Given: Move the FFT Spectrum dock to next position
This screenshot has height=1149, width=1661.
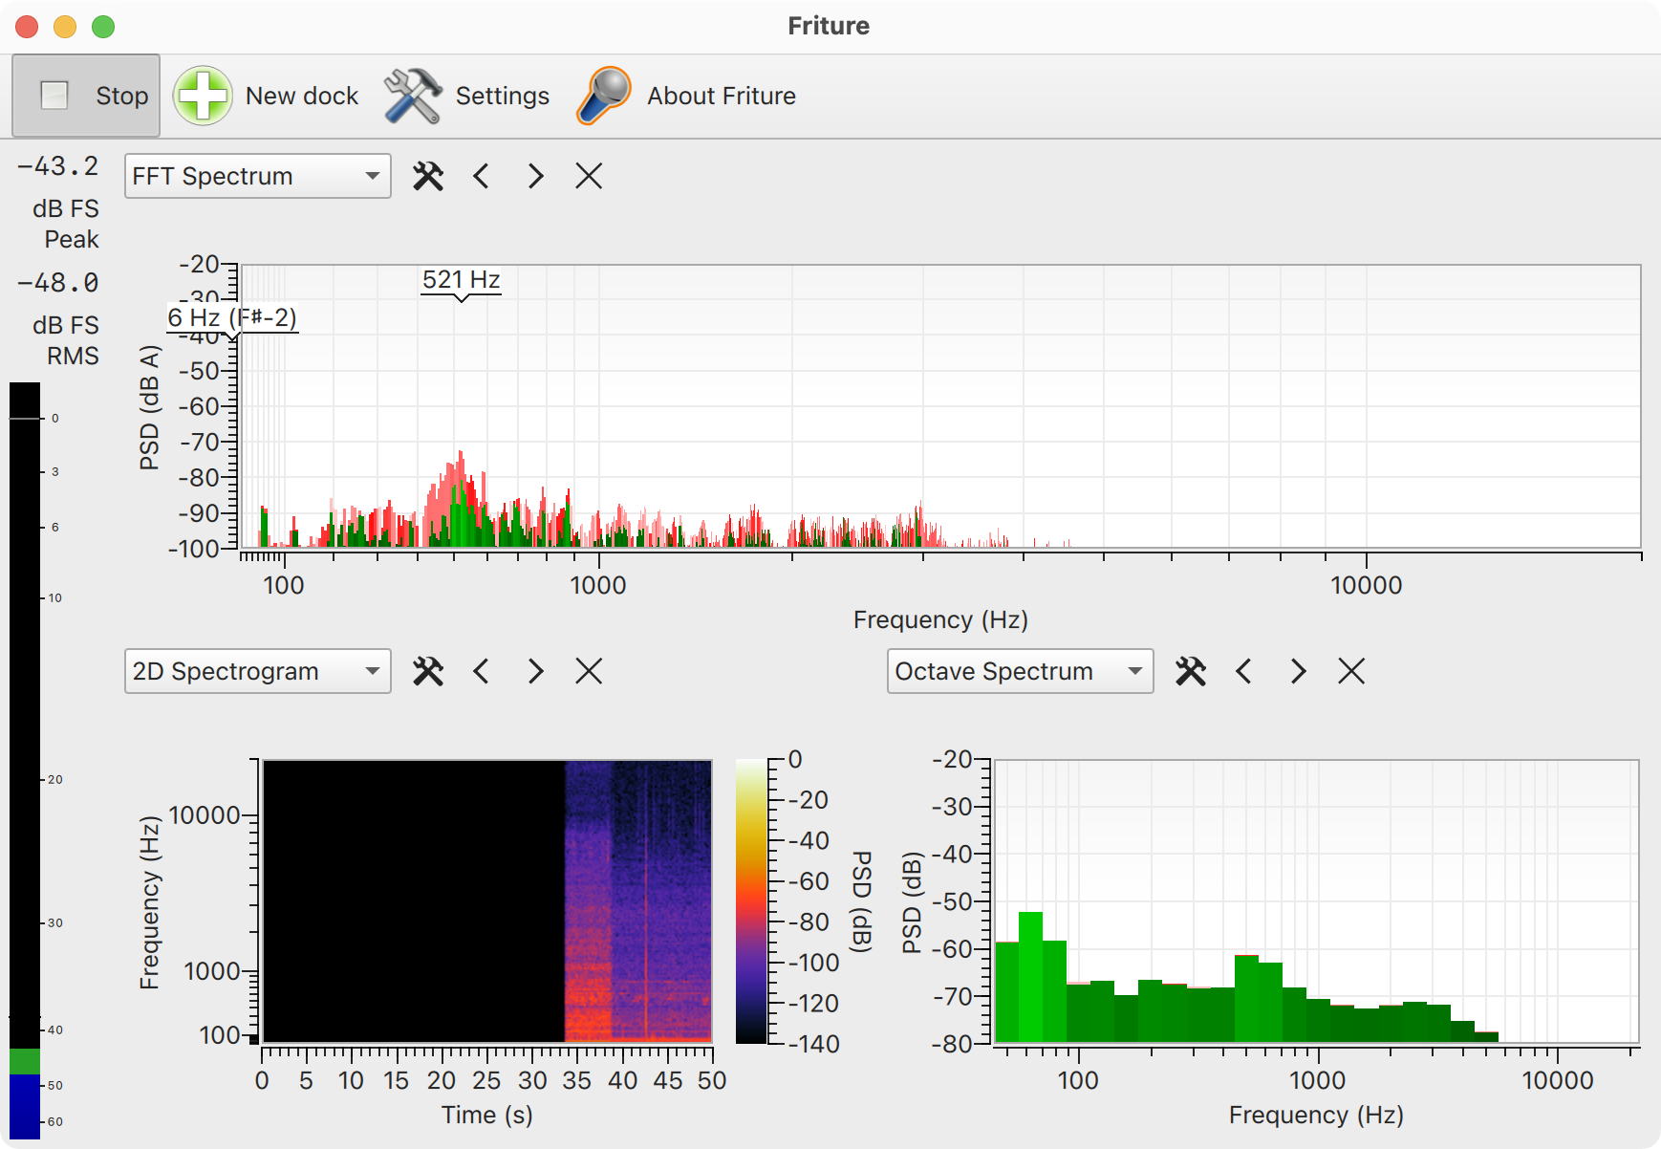Looking at the screenshot, I should (x=535, y=176).
